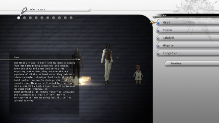Click the 'Select a race.' prompt text
The height and width of the screenshot is (123, 219).
[38, 9]
